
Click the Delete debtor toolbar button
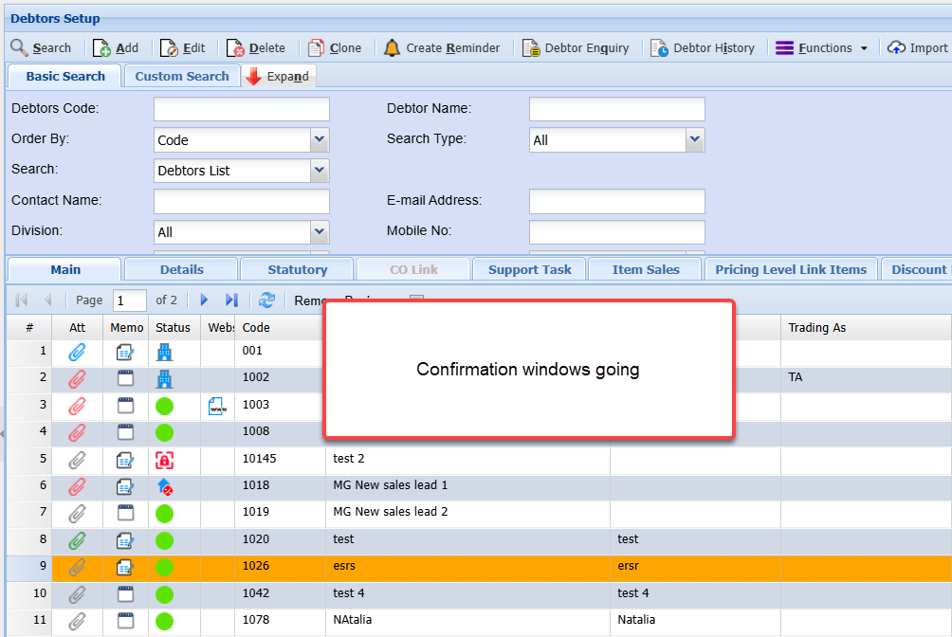click(x=255, y=48)
